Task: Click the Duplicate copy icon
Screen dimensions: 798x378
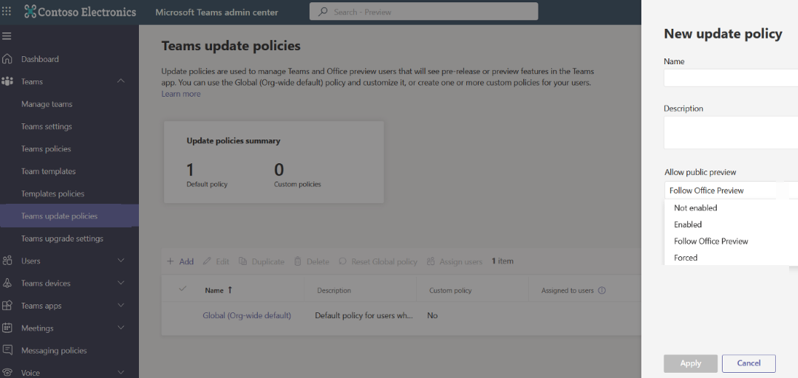Action: coord(243,261)
